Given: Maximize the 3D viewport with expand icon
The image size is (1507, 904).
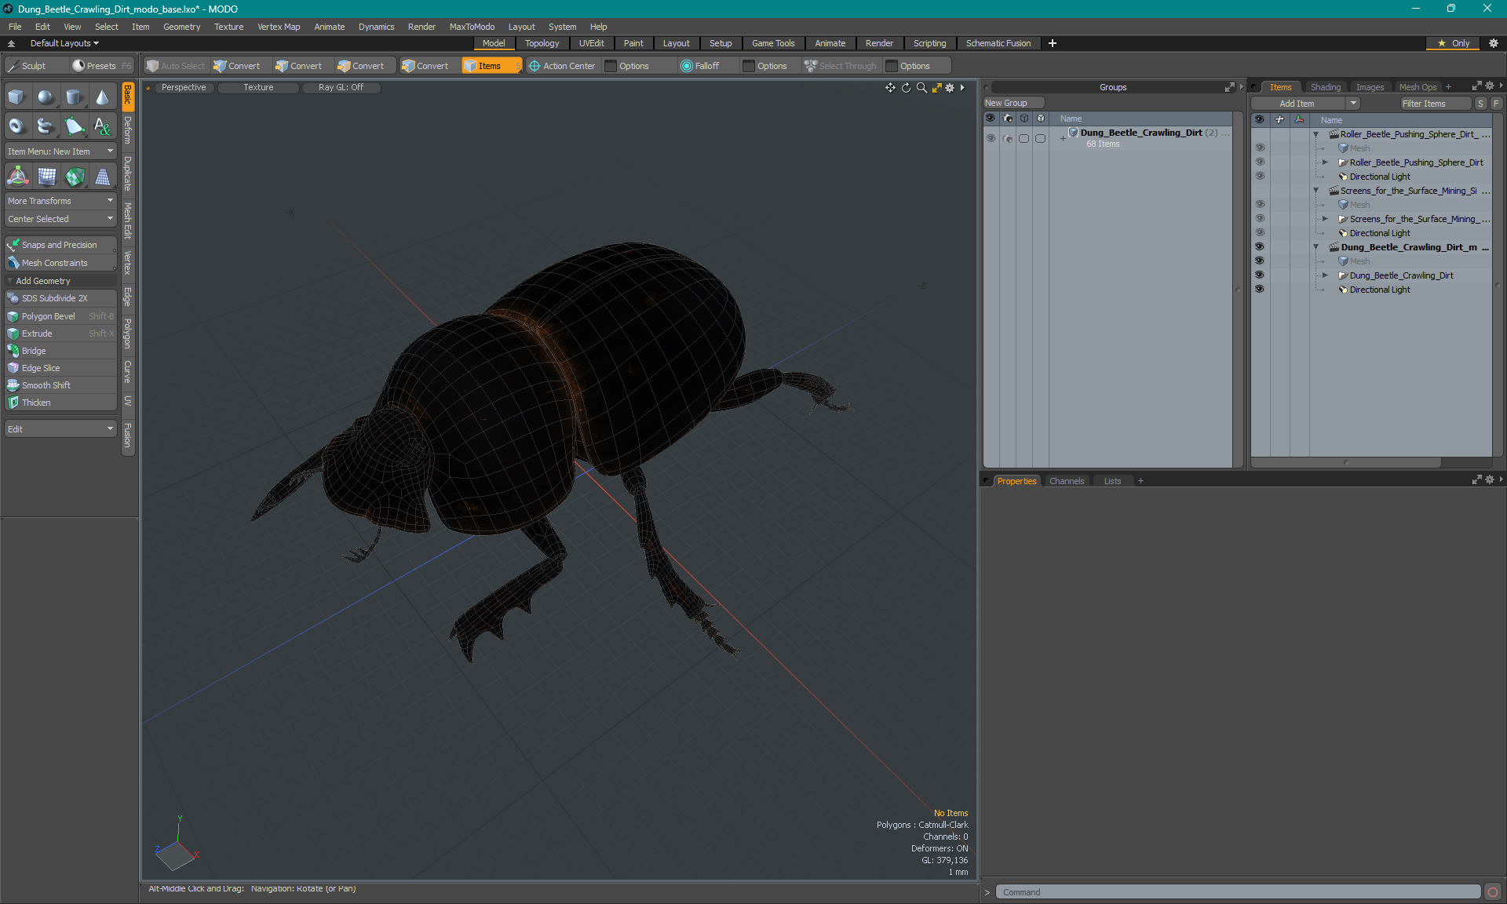Looking at the screenshot, I should click(936, 88).
